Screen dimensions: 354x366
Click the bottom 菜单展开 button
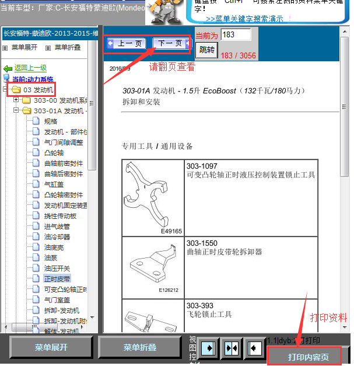[x=51, y=347]
